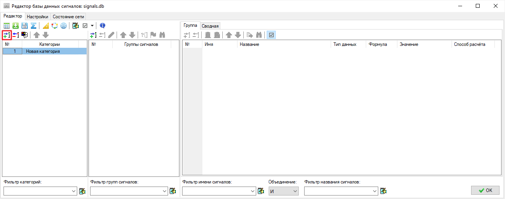Toggle the highlighted checkbox button in Группа toolbar
Viewport: 505px width, 199px height.
(x=271, y=35)
